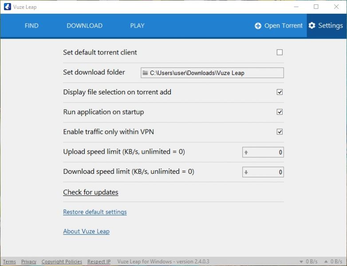Maximize the Vuze Leap window
347x266 pixels.
316,7
